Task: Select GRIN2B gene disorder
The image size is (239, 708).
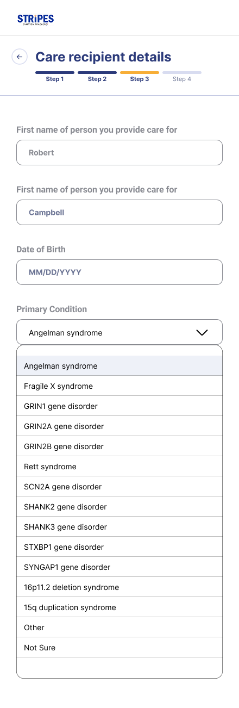Action: point(119,446)
